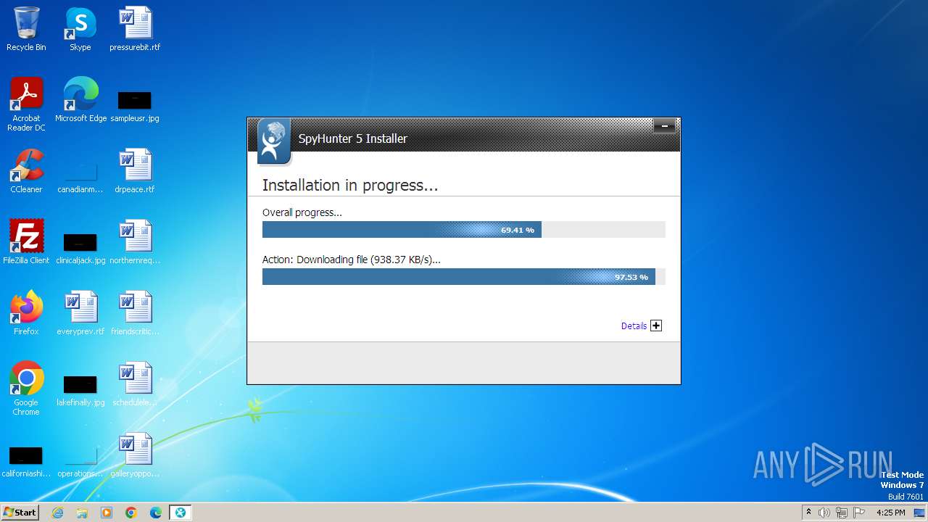Viewport: 928px width, 522px height.
Task: Click the 'Installation in progress...' heading
Action: click(350, 186)
